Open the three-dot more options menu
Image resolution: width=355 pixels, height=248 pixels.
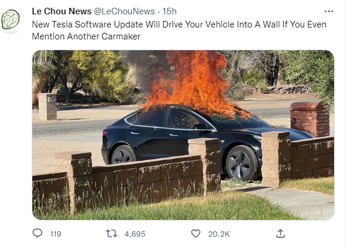click(x=329, y=11)
